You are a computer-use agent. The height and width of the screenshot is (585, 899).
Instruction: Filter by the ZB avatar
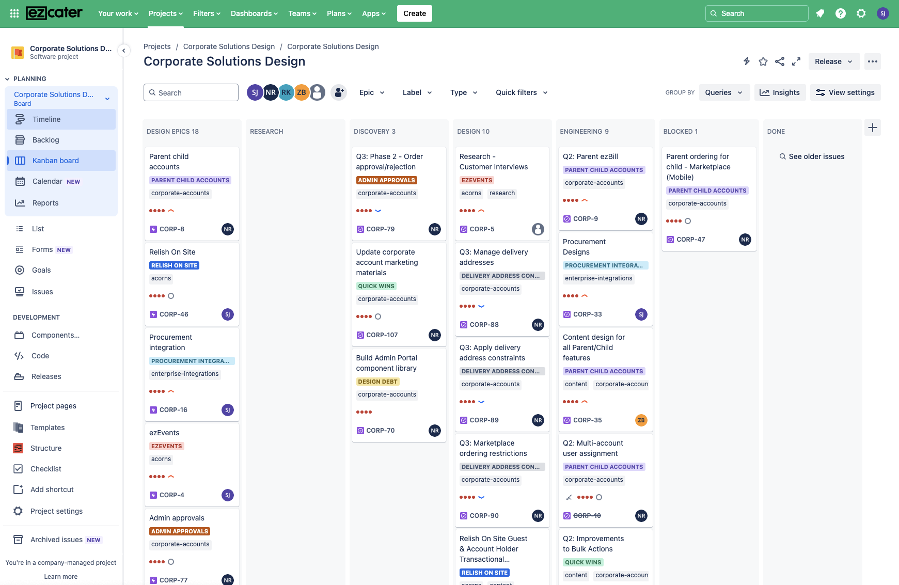[302, 92]
